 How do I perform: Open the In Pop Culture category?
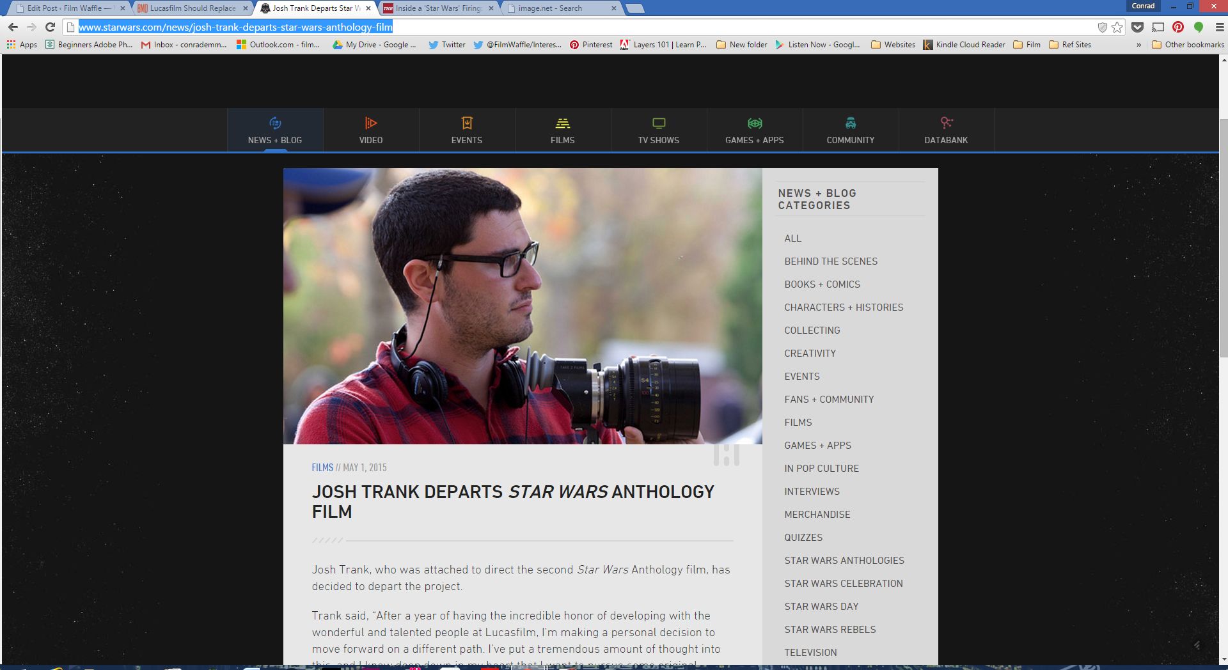click(x=821, y=469)
